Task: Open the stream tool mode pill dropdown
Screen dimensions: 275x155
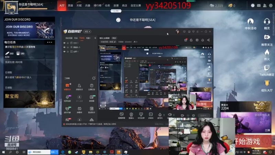Action: 87,31
